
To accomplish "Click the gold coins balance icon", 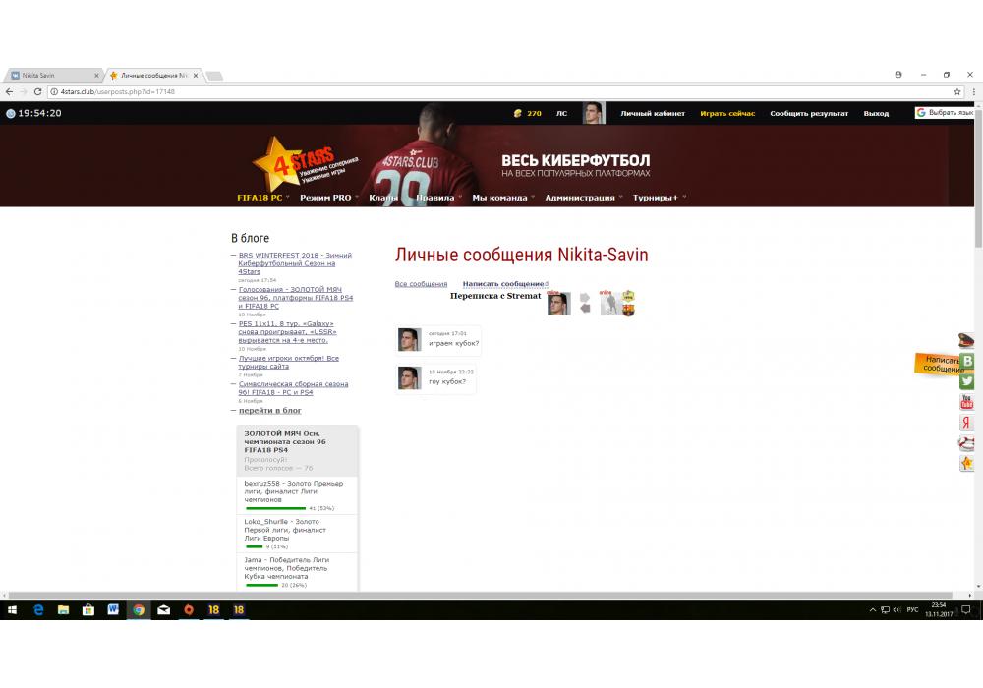I will pyautogui.click(x=518, y=113).
